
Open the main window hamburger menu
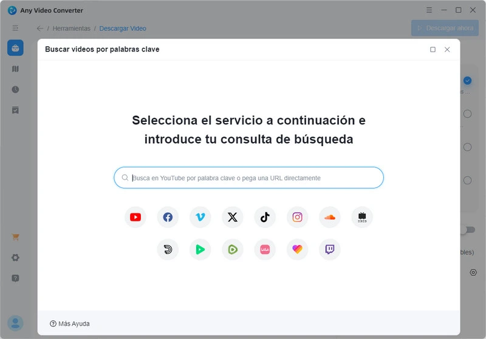pyautogui.click(x=429, y=10)
